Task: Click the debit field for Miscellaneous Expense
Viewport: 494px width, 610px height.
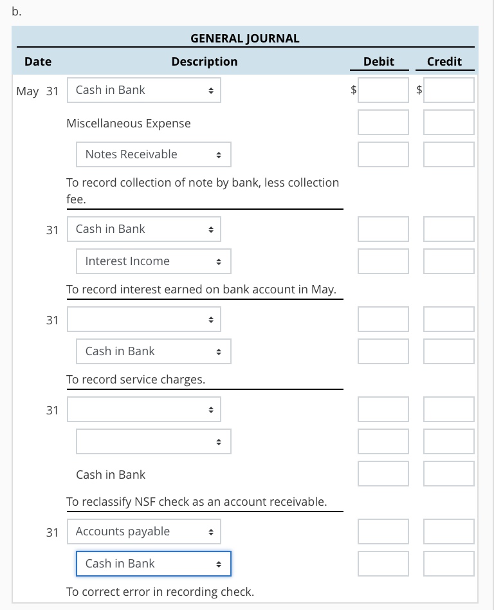Action: tap(383, 122)
